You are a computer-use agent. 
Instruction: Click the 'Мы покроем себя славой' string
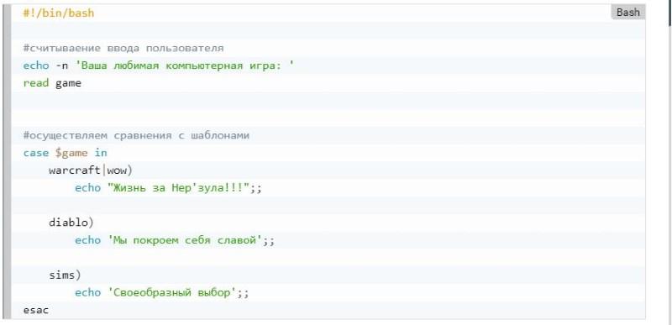point(185,240)
